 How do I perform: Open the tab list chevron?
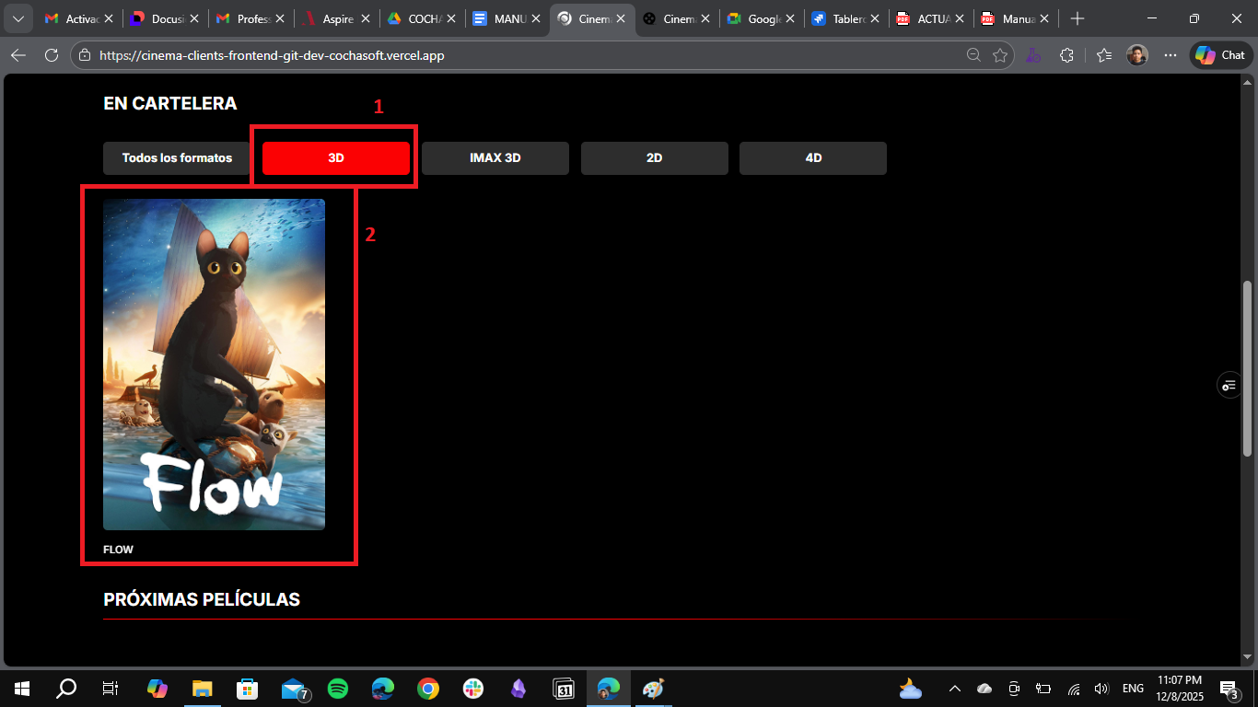point(17,17)
